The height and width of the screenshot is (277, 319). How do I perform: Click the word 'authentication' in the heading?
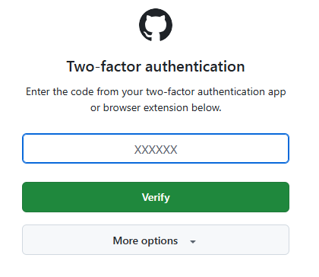[x=195, y=66]
